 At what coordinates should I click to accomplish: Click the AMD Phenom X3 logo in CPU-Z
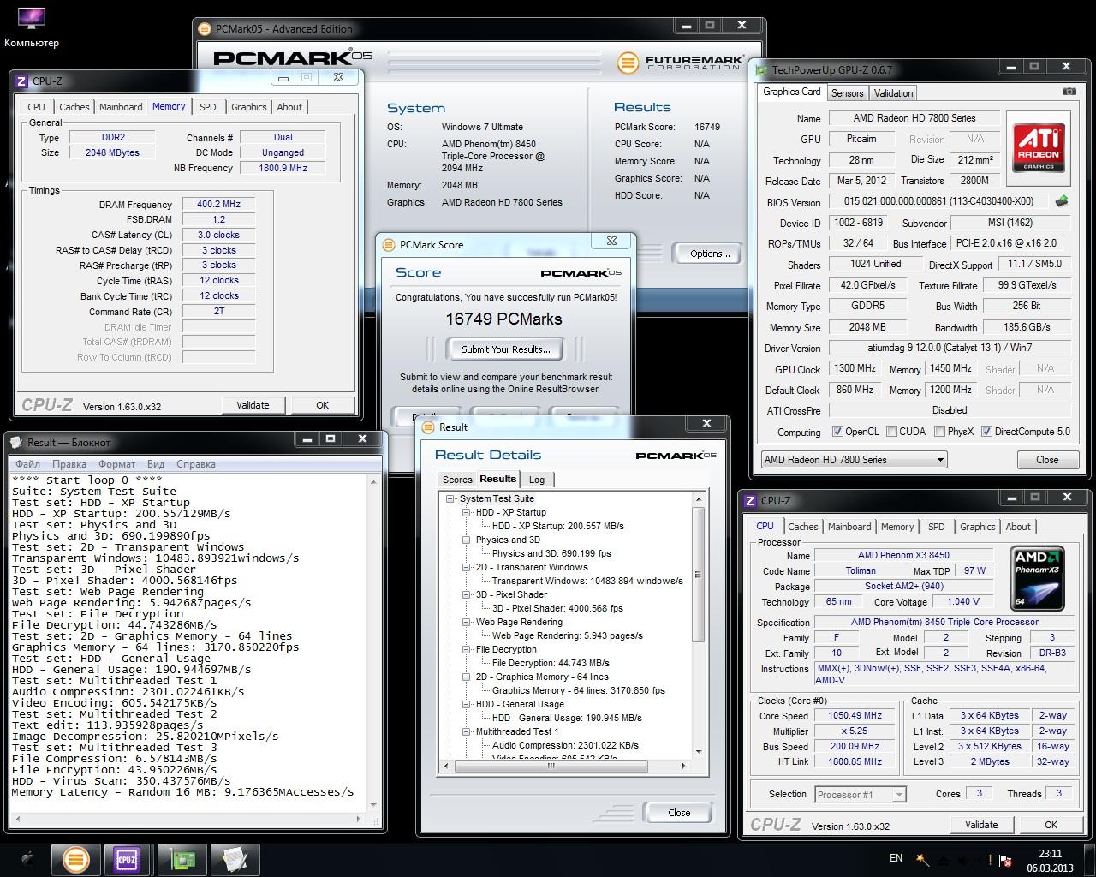click(x=1038, y=578)
